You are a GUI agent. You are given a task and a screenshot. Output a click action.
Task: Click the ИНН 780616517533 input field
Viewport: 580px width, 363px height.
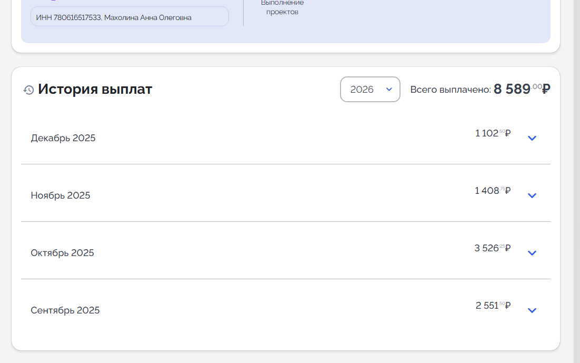click(129, 17)
